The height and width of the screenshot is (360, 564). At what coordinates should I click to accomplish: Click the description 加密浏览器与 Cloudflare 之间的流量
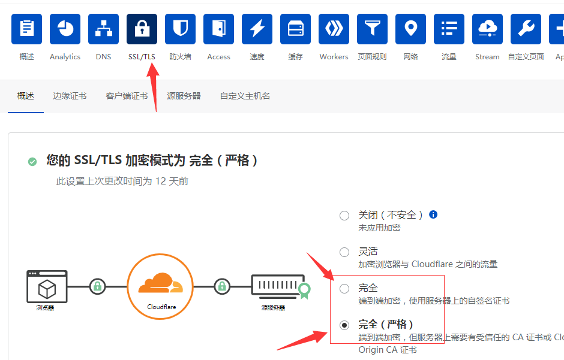[428, 265]
